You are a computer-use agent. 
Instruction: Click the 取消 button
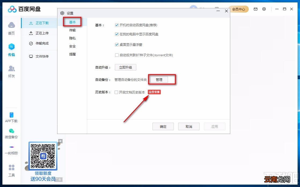click(189, 126)
